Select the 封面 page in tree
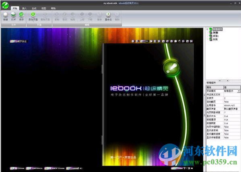 216,33
